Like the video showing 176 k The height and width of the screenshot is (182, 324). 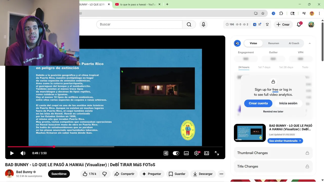(89, 174)
